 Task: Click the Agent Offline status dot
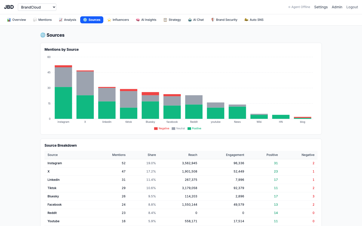(x=289, y=7)
